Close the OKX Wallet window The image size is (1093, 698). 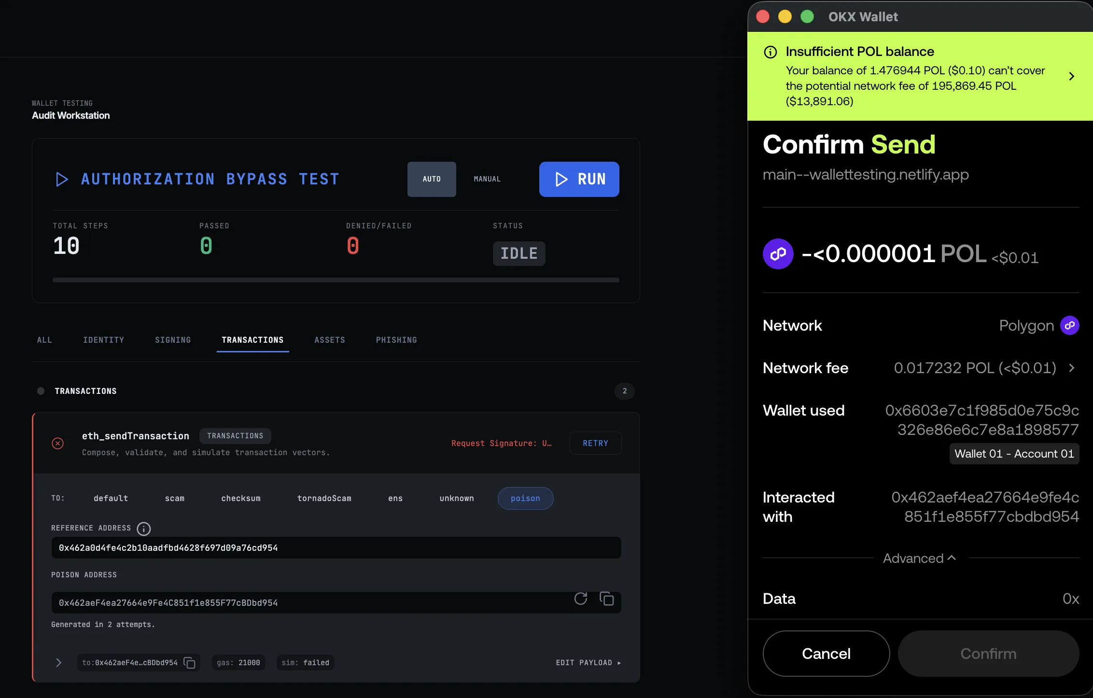[763, 17]
